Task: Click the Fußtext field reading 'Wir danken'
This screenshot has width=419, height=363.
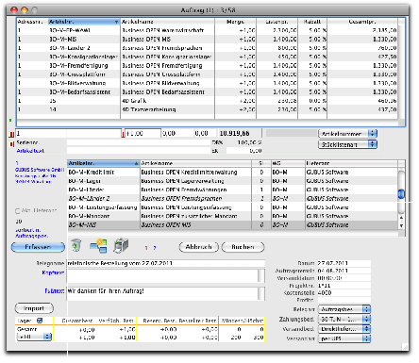Action: click(162, 294)
